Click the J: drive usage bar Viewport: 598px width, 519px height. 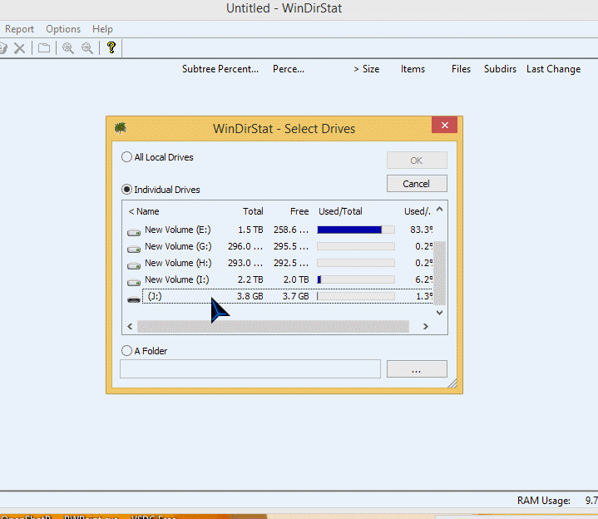point(356,296)
